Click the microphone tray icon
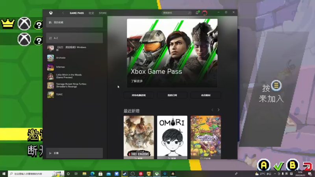This screenshot has height=177, width=315. (283, 174)
